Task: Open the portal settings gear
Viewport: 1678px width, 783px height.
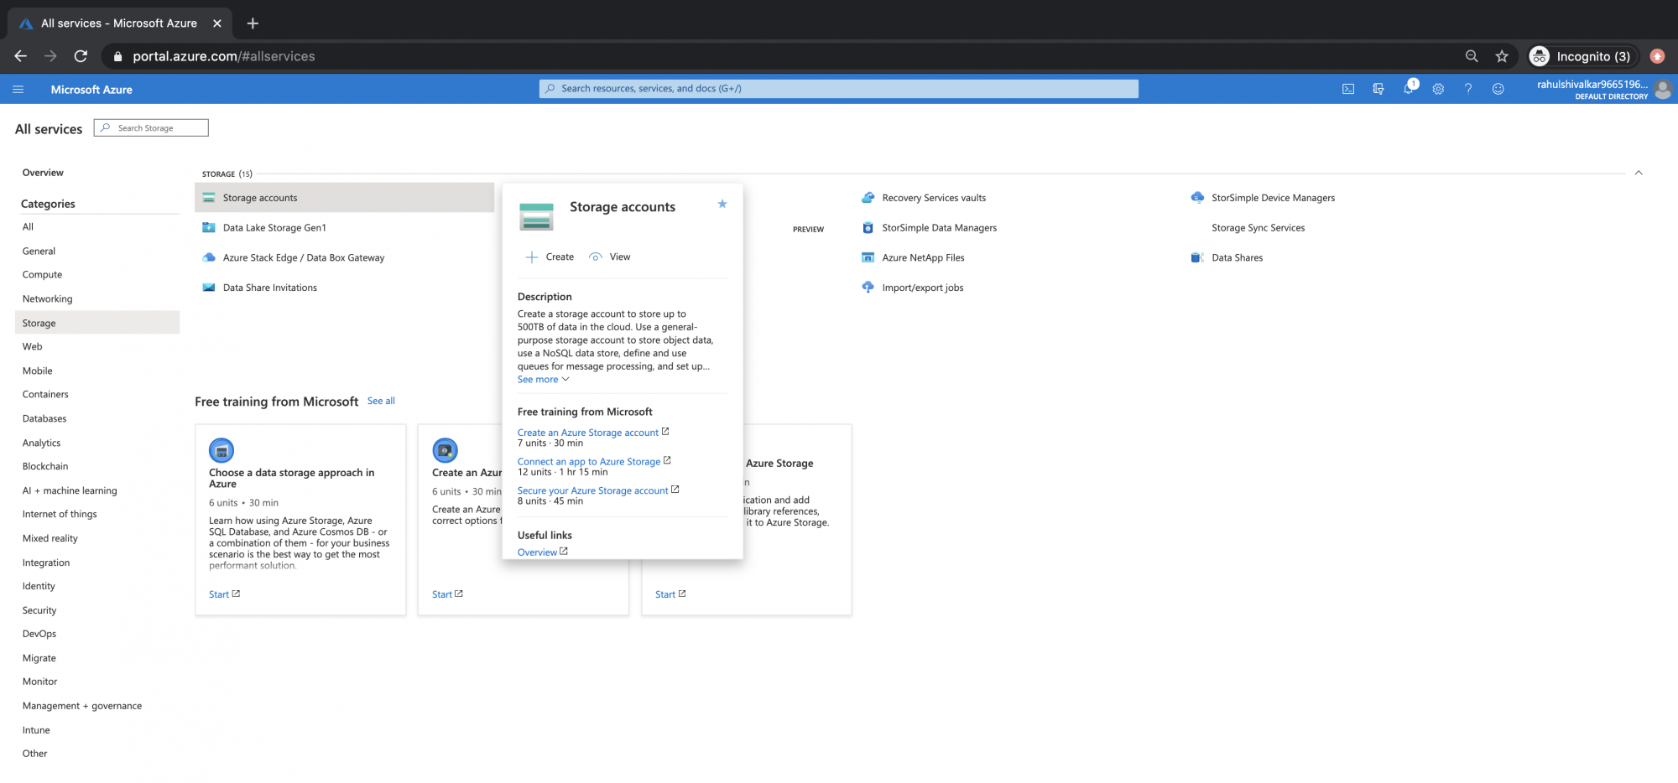Action: [1438, 88]
